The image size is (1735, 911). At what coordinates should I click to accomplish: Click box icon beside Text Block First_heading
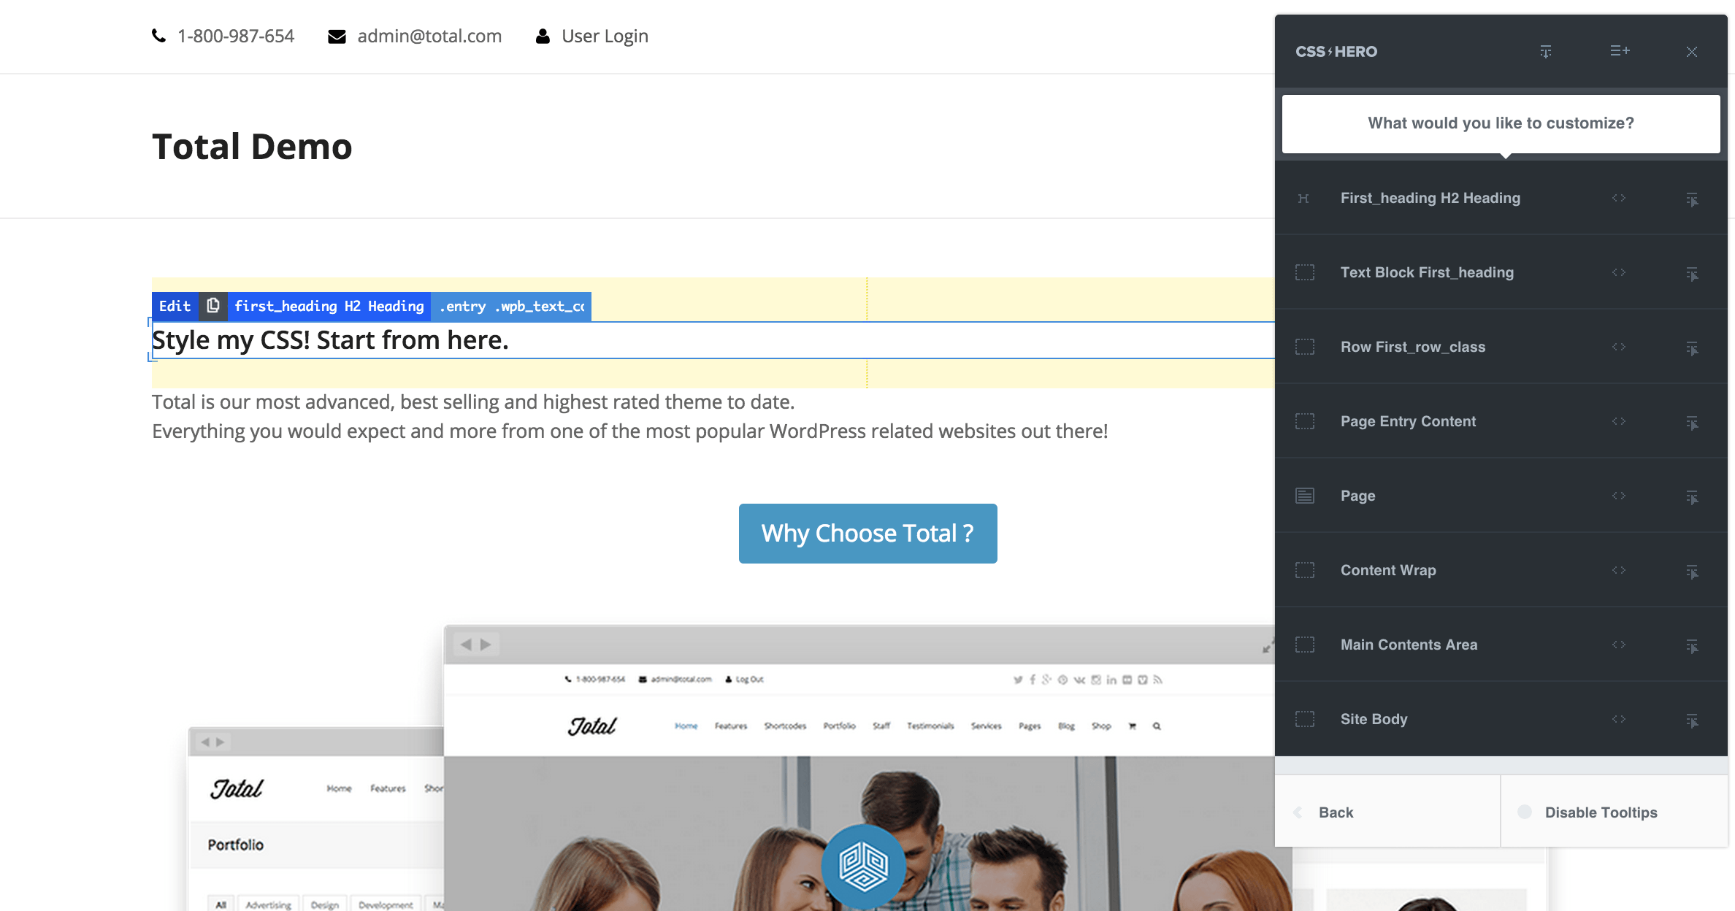point(1305,272)
